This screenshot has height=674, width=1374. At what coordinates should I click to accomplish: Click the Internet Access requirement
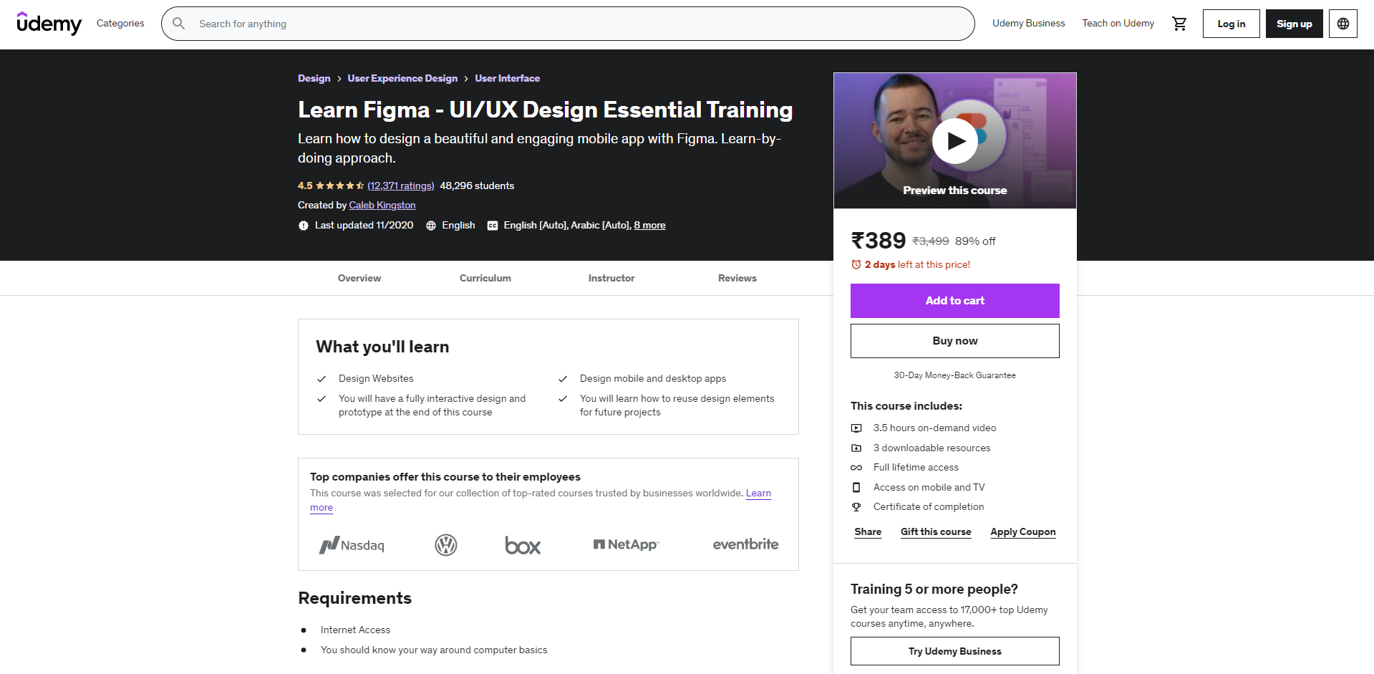355,630
